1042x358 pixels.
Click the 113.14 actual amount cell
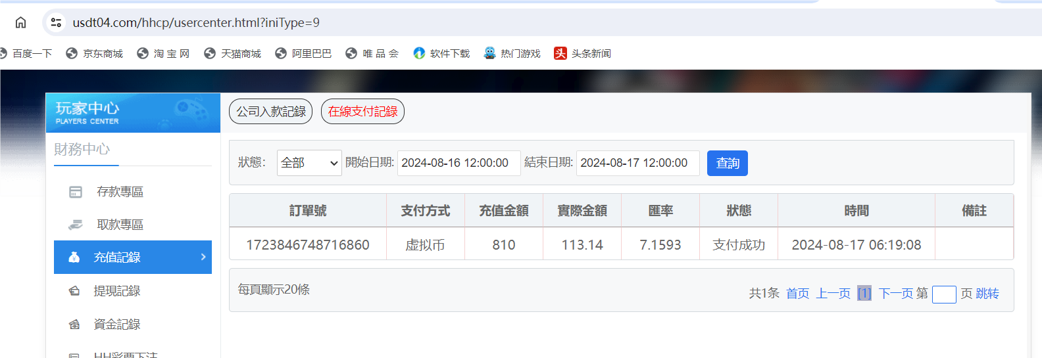(x=582, y=245)
